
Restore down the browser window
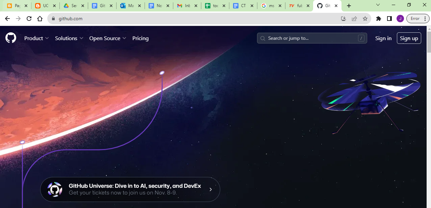[x=409, y=5]
